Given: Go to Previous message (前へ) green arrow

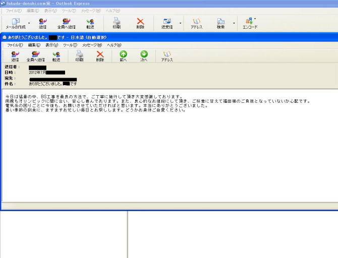Looking at the screenshot, I should [x=123, y=56].
